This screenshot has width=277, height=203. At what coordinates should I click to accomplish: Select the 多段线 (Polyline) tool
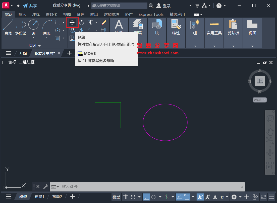(x=21, y=27)
